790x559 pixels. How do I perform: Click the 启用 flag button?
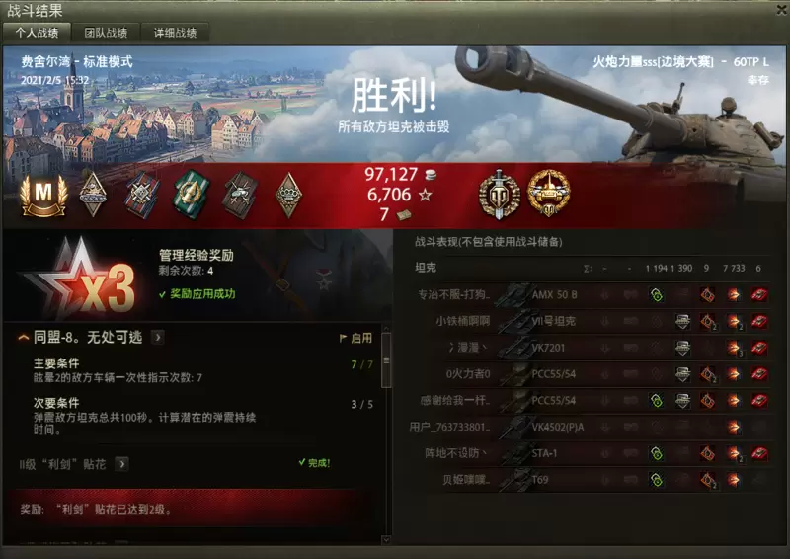356,338
